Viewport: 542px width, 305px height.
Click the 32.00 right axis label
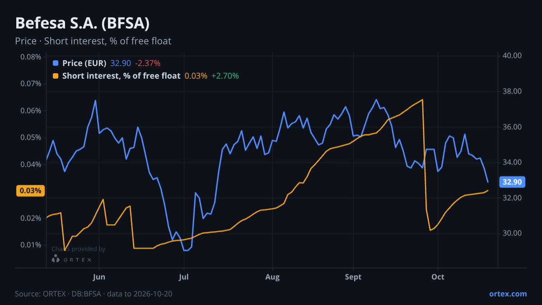512,198
